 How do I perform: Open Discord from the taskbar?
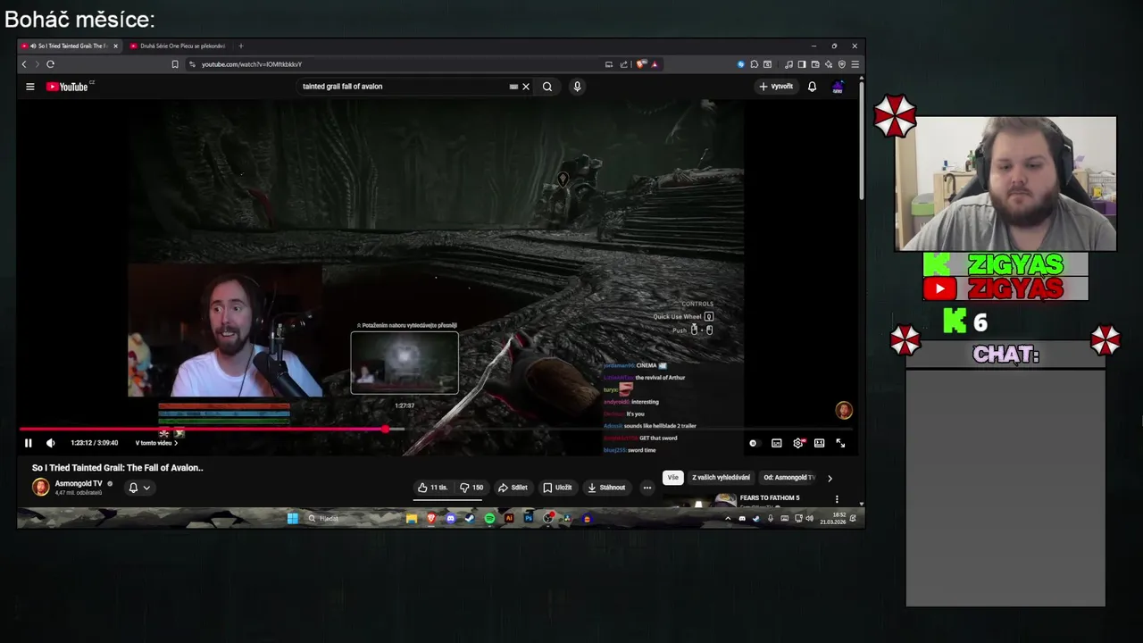tap(450, 518)
